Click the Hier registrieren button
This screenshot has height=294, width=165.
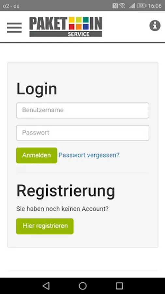(45, 226)
